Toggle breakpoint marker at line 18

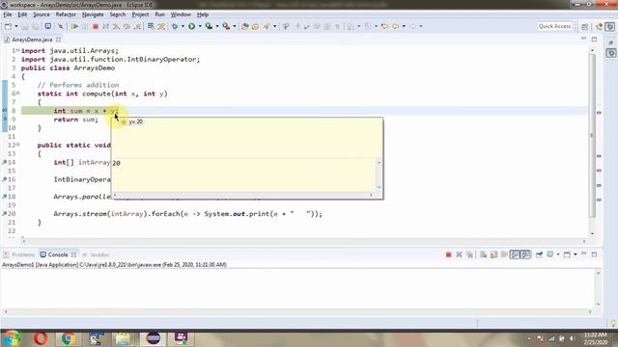(4, 197)
